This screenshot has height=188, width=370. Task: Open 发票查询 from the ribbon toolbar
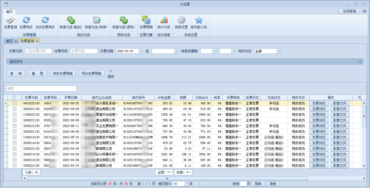(x=10, y=23)
